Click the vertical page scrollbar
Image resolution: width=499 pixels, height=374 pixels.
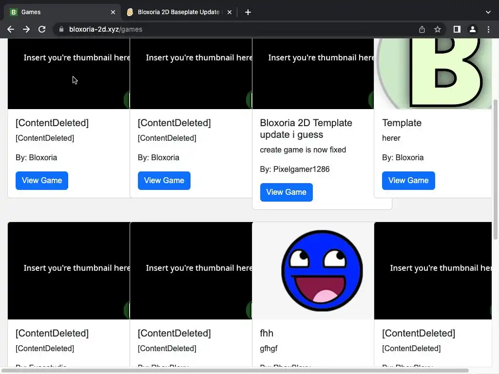tap(495, 169)
